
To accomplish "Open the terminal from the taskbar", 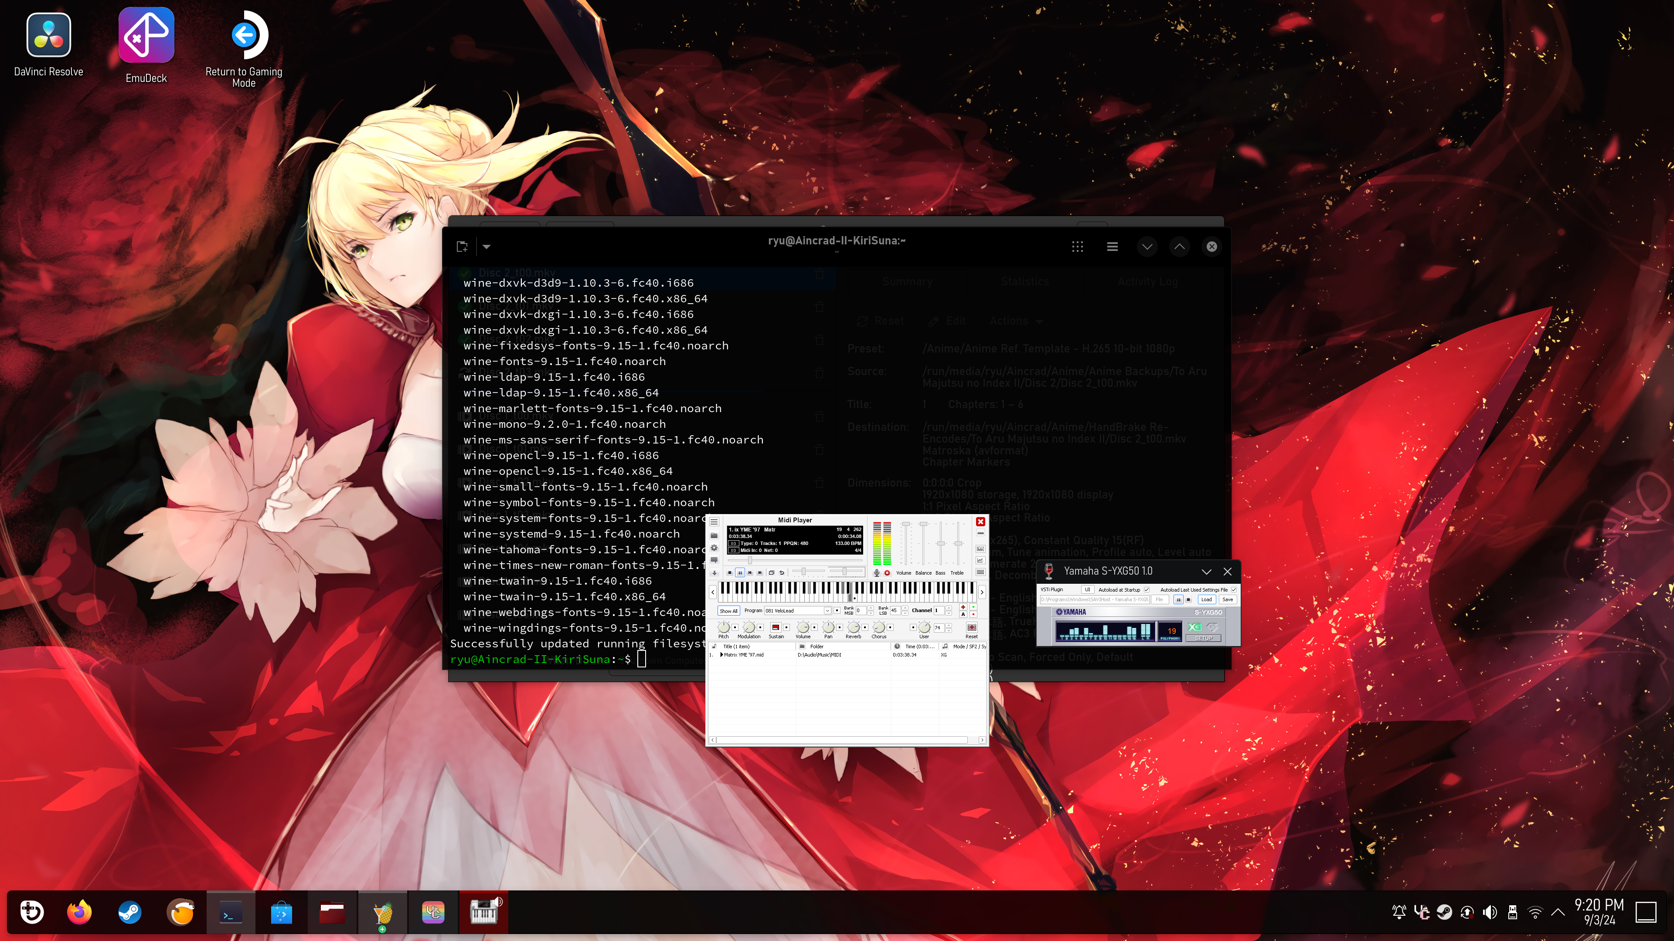I will pyautogui.click(x=230, y=912).
